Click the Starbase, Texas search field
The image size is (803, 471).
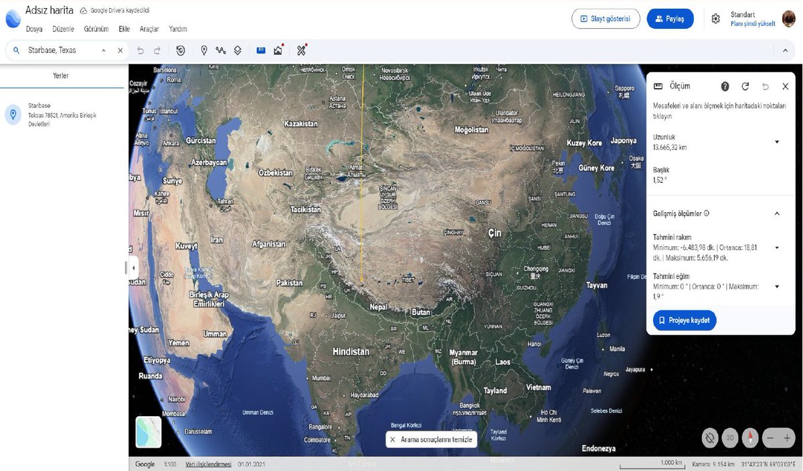[60, 50]
